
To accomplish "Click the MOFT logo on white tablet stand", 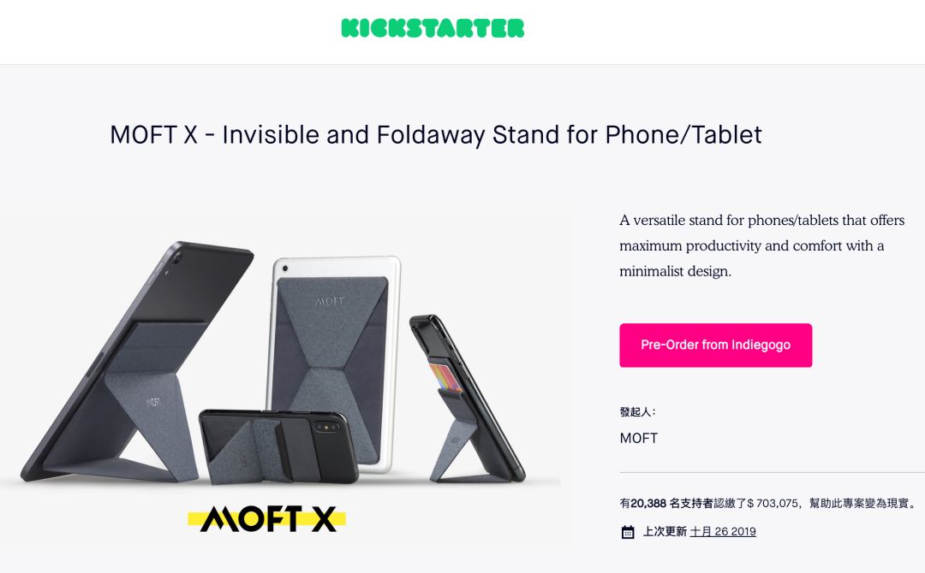I will pyautogui.click(x=330, y=302).
